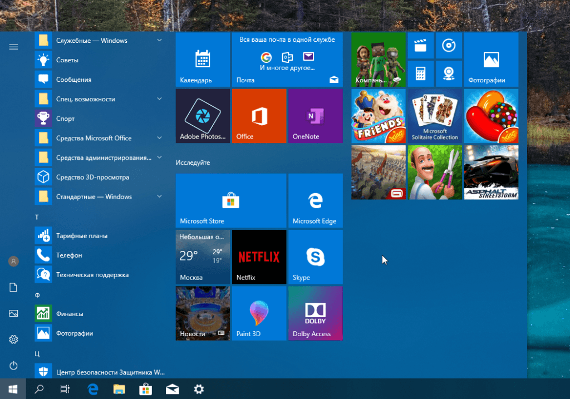The height and width of the screenshot is (399, 570).
Task: Open the Netflix tile
Action: (259, 257)
